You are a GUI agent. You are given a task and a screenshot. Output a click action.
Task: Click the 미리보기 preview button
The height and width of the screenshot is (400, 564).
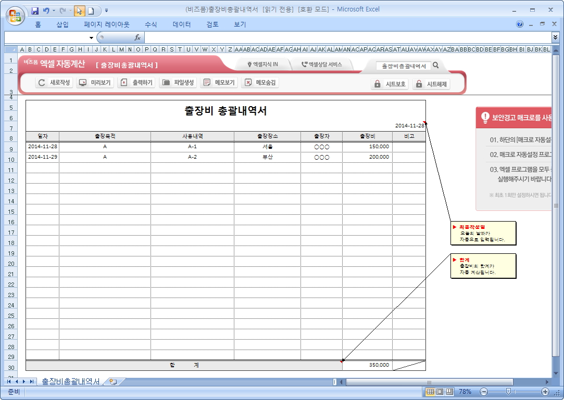pos(95,83)
